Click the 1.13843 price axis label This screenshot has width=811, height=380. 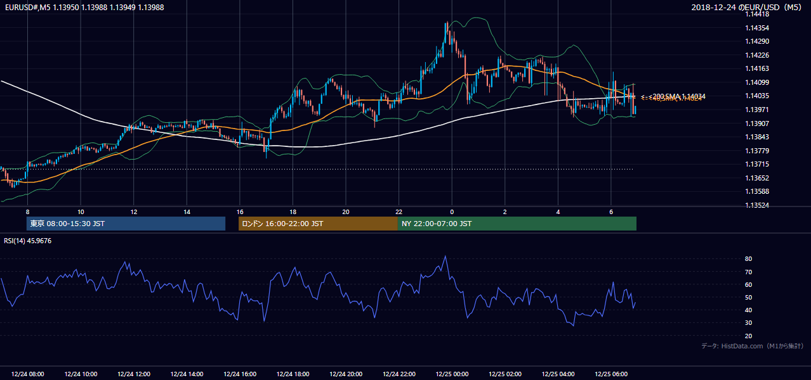point(756,137)
